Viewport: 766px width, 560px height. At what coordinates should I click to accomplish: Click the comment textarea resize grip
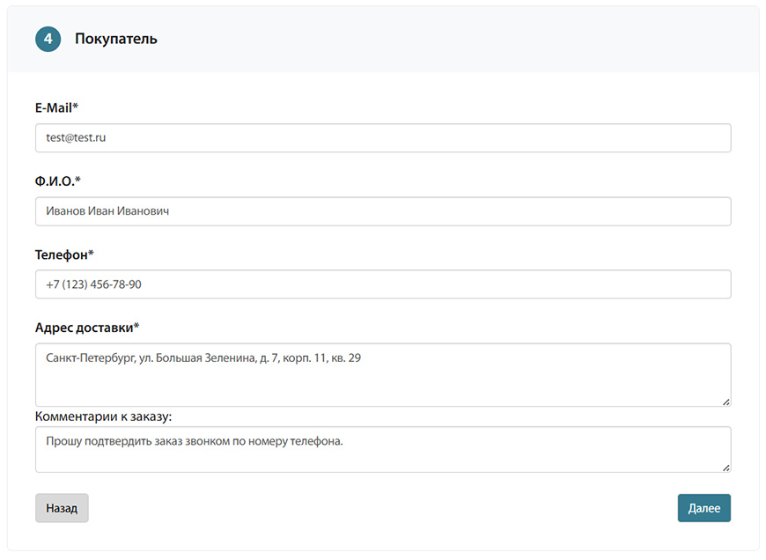point(726,468)
